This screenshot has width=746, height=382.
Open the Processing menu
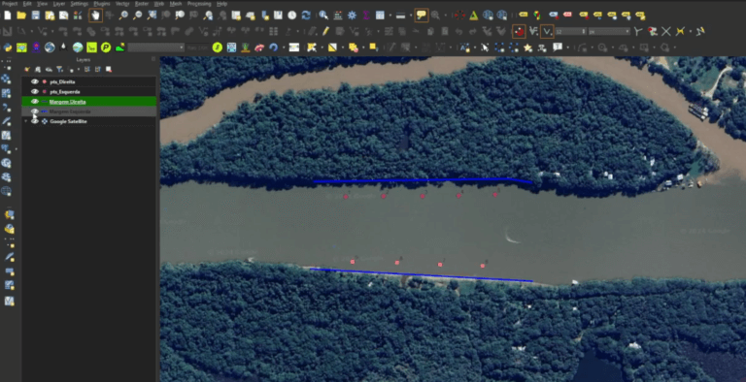point(199,3)
